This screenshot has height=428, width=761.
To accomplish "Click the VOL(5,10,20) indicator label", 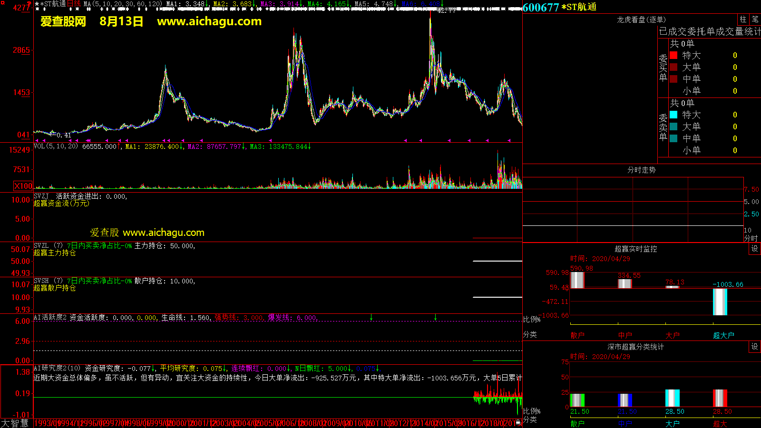I will [56, 146].
